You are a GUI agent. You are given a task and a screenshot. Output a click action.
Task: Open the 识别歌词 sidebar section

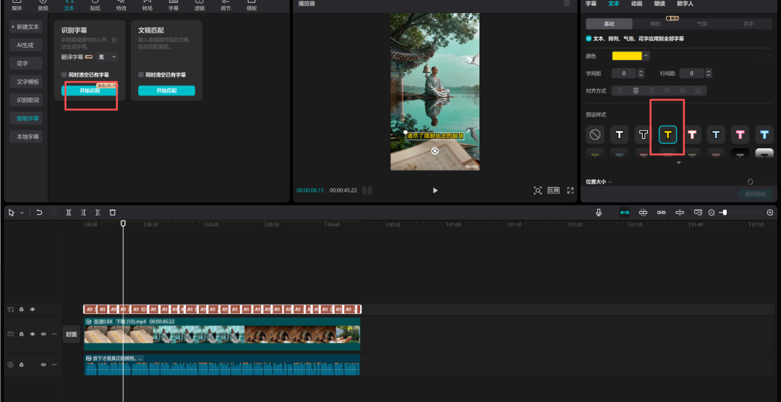26,100
